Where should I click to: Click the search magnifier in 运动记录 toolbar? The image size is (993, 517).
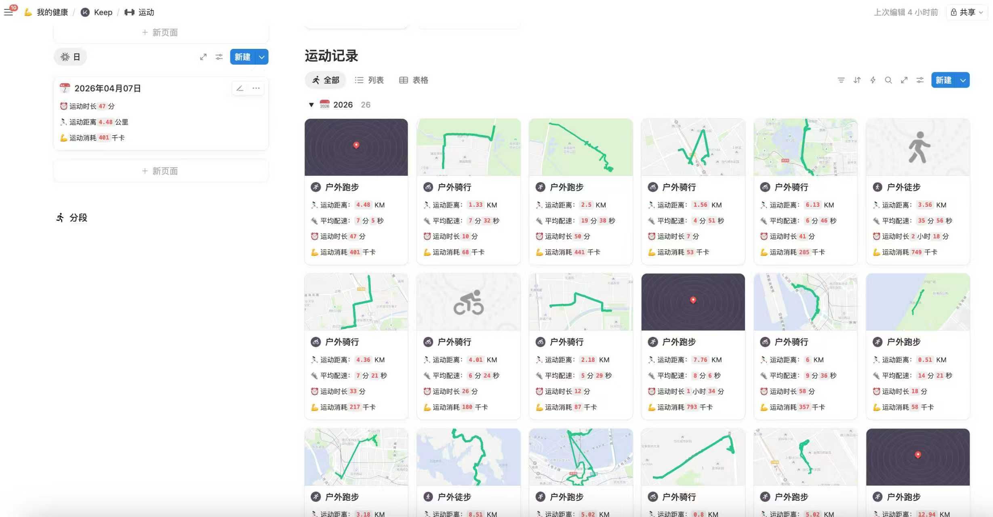pyautogui.click(x=888, y=80)
